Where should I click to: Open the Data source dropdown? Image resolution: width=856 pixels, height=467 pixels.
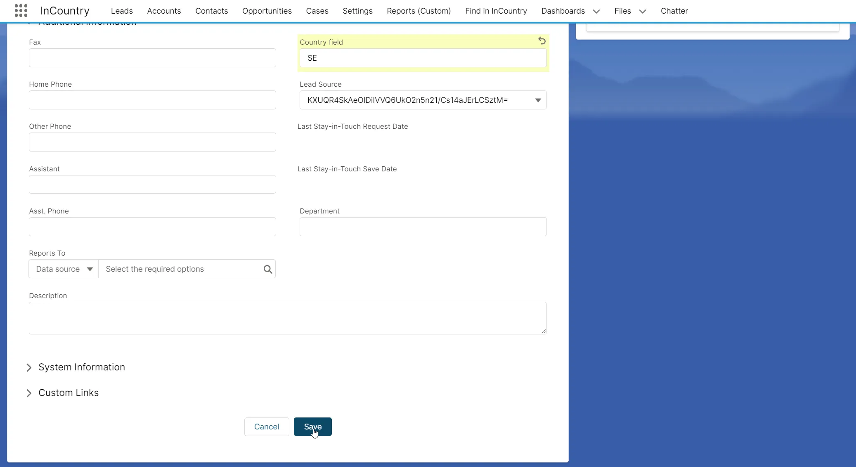(x=64, y=269)
